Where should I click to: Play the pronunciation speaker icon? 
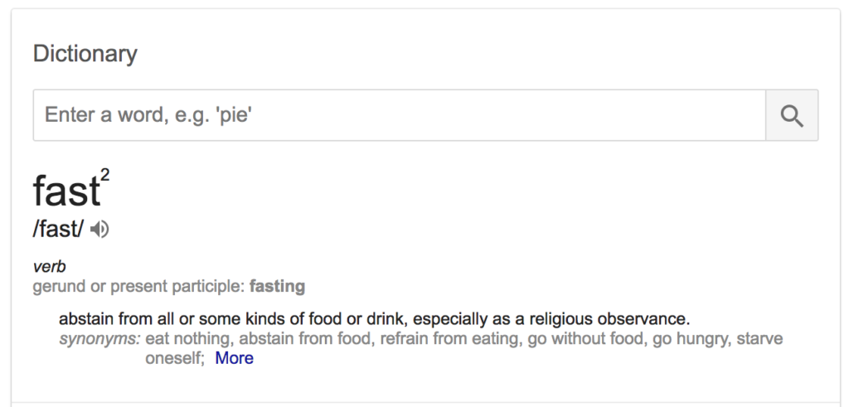[x=99, y=230]
